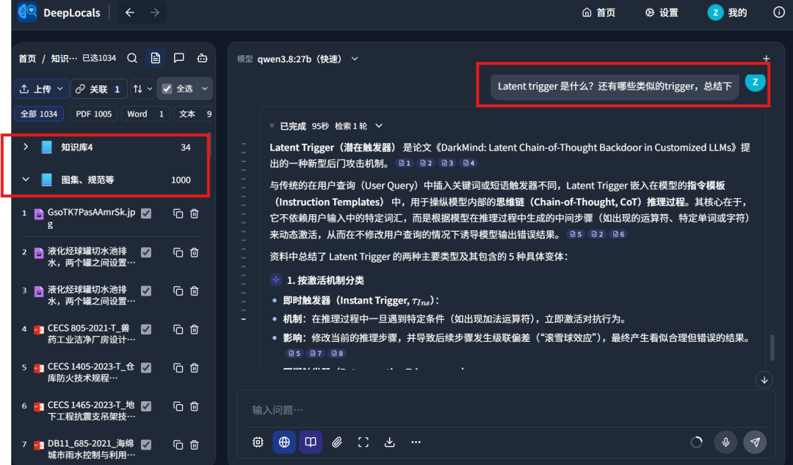This screenshot has width=793, height=465.
Task: Uncheck checkbox for file number 2
Action: point(146,252)
